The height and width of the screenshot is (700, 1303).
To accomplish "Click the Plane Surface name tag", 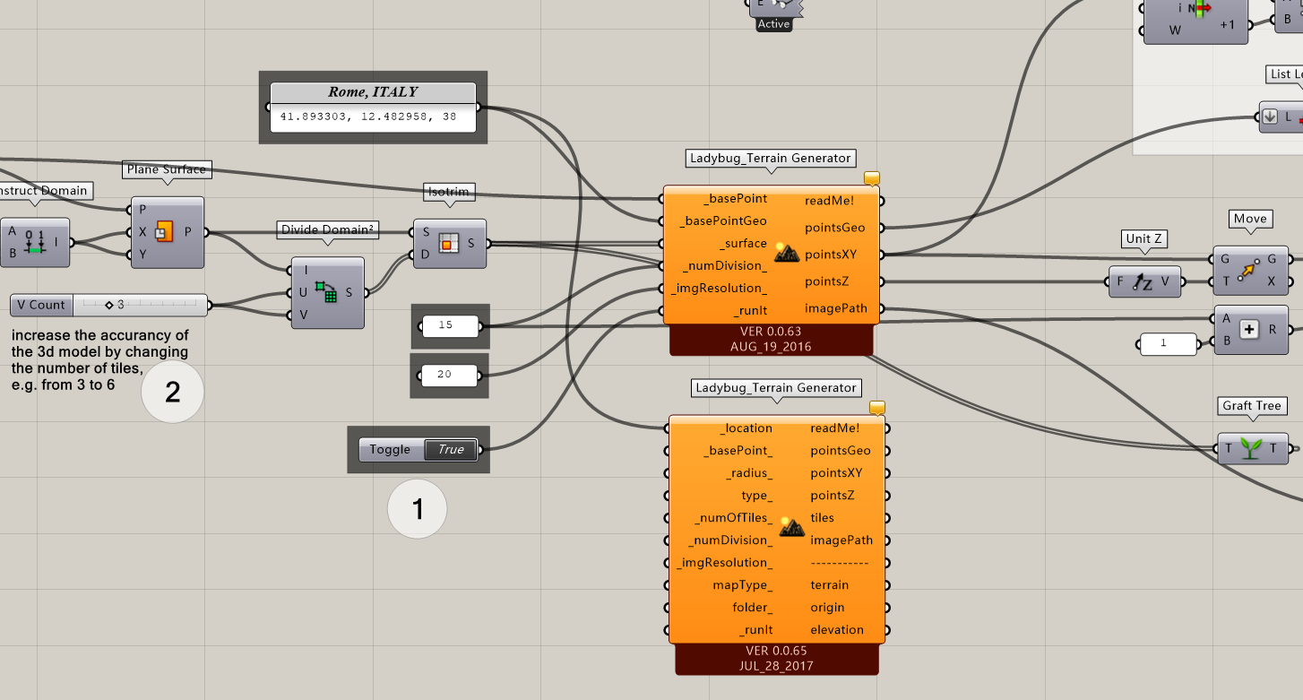I will tap(166, 169).
